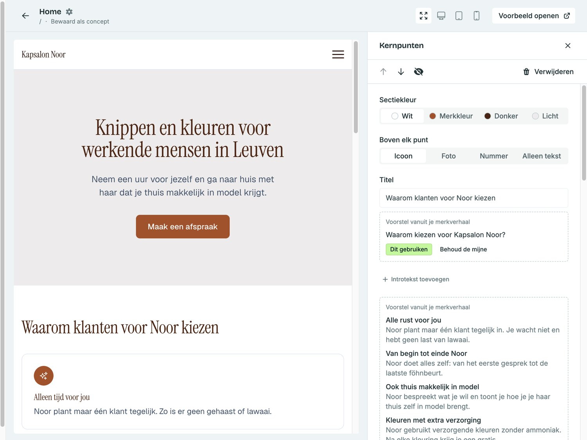587x440 pixels.
Task: Click the Verwijderen trash button
Action: click(x=548, y=72)
